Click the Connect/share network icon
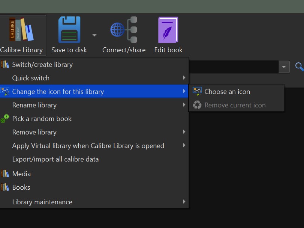 (124, 30)
